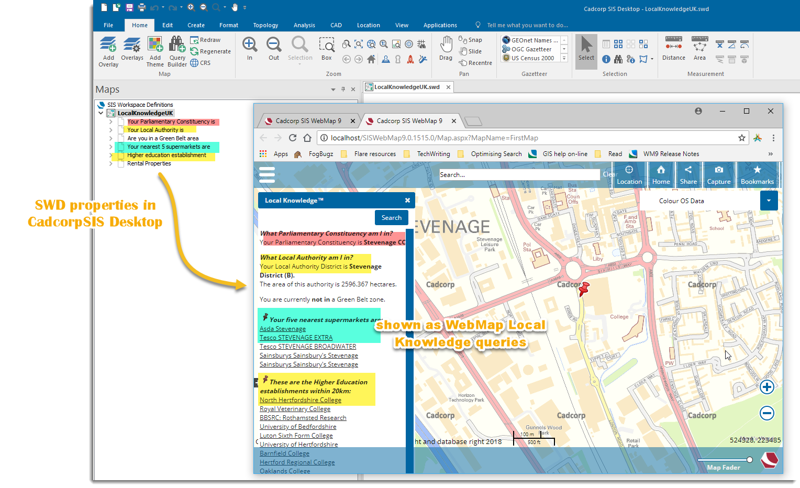
Task: Click the Zoom In magnifier
Action: point(250,45)
